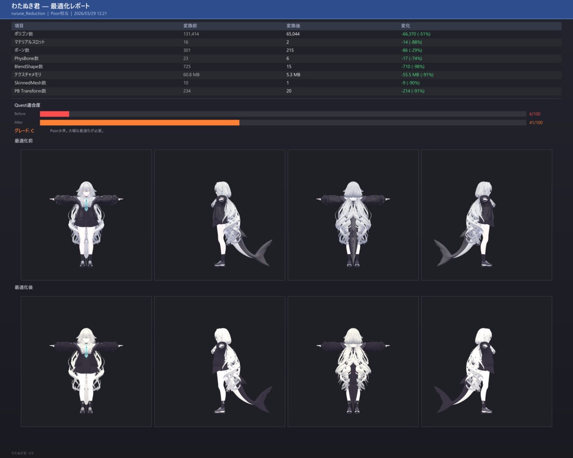Select the ボーン数 row label
The image size is (573, 458).
[22, 50]
